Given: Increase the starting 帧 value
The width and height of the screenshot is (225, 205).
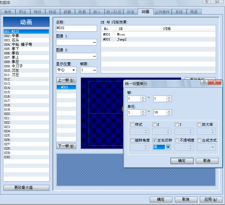Looking at the screenshot, I should pyautogui.click(x=143, y=97).
